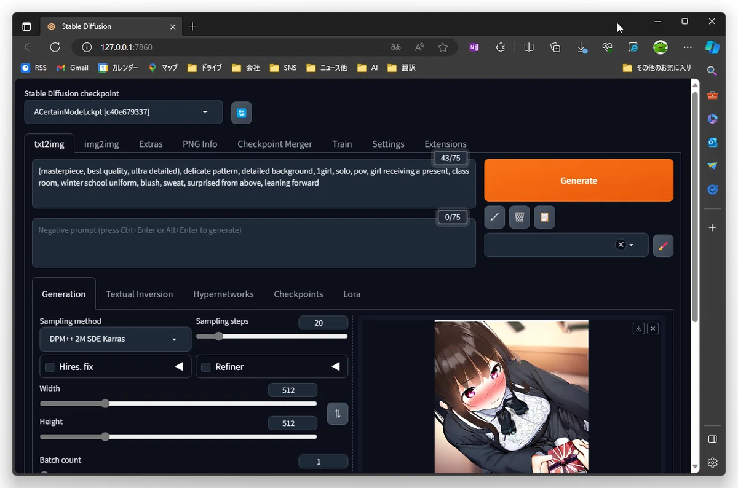Viewport: 738px width, 488px height.
Task: Open the browser extensions menu
Action: click(501, 47)
